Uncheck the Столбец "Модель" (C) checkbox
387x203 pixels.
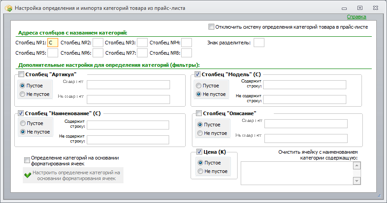tap(197, 74)
